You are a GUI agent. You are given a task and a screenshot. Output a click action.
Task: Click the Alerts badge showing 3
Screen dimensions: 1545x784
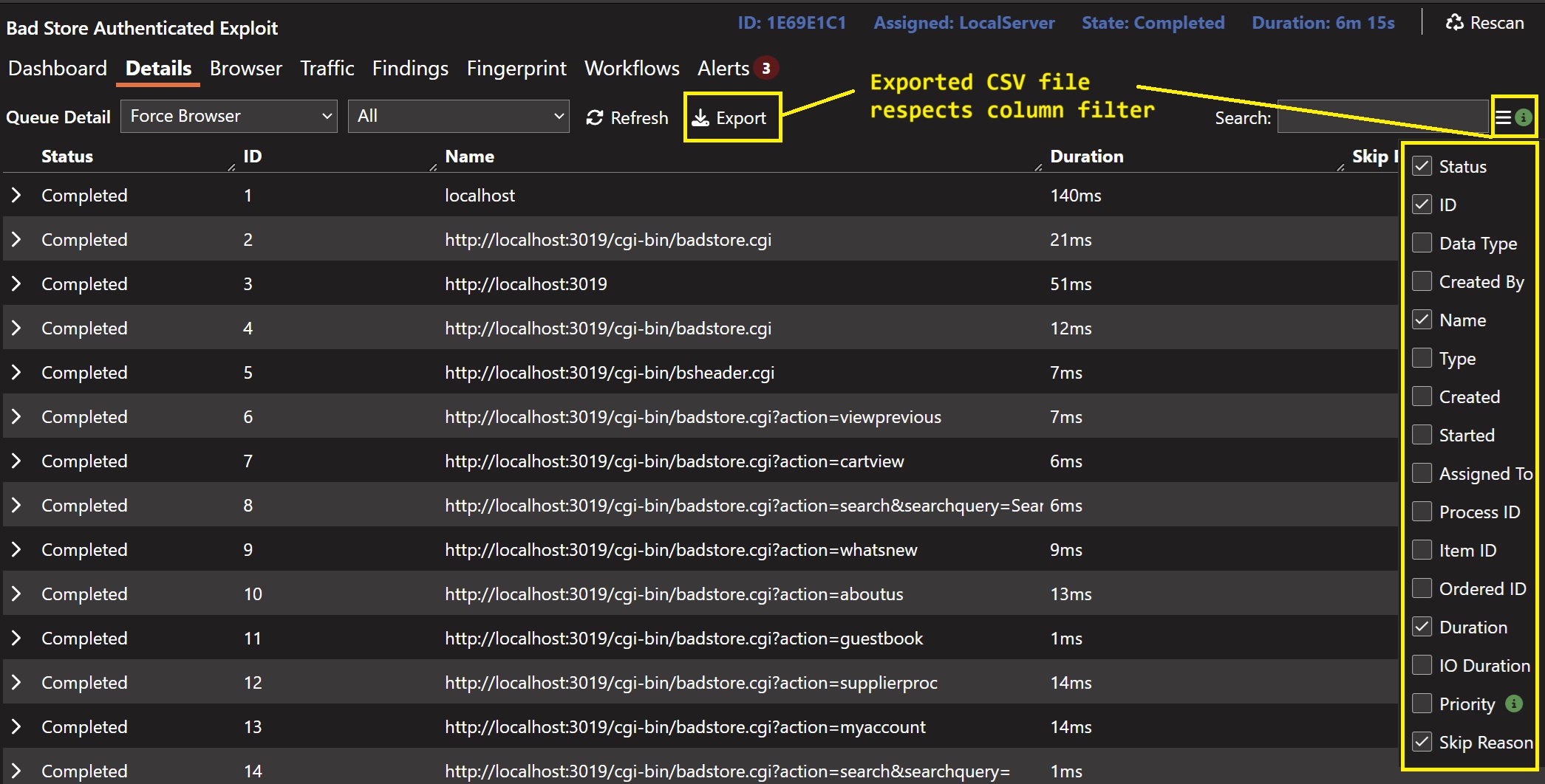point(766,69)
